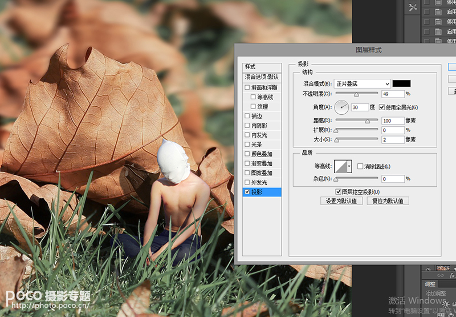
Task: Click the 复位为默认值 button
Action: pos(388,201)
